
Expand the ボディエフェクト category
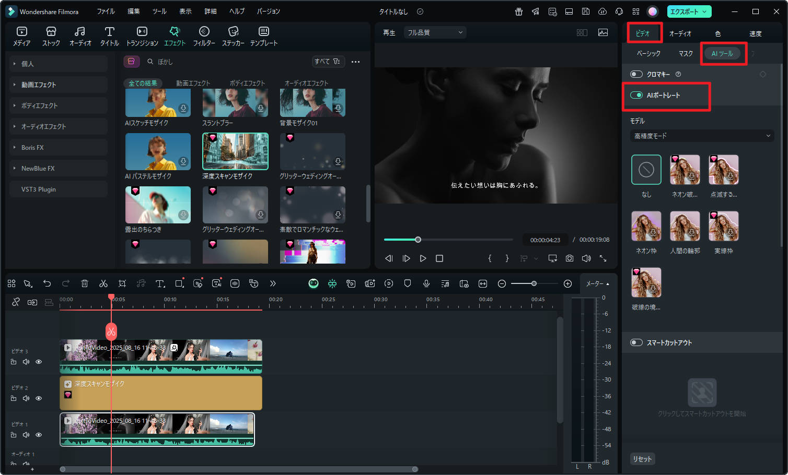point(59,105)
